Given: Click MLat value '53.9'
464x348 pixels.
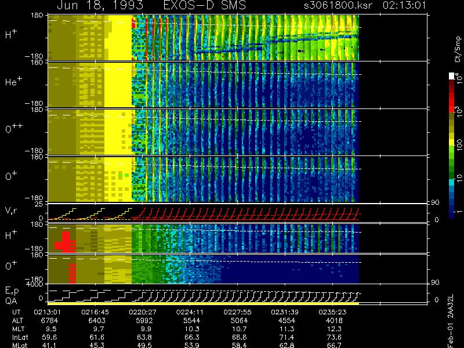Looking at the screenshot, I should tap(191, 345).
